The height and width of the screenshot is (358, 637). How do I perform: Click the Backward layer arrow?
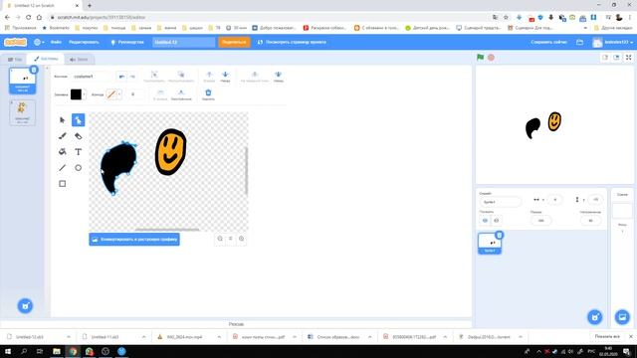pos(225,76)
